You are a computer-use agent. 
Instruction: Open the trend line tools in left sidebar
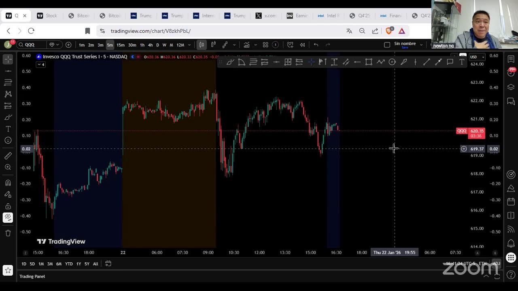point(8,71)
